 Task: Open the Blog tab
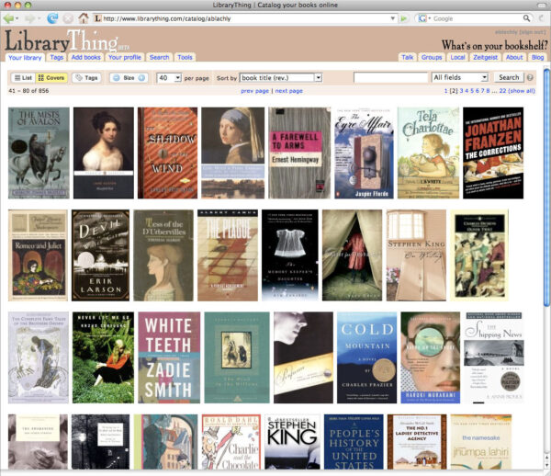click(537, 57)
